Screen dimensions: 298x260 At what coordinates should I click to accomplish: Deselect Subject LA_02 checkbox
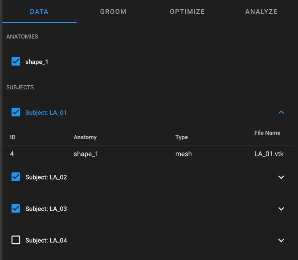(x=16, y=177)
